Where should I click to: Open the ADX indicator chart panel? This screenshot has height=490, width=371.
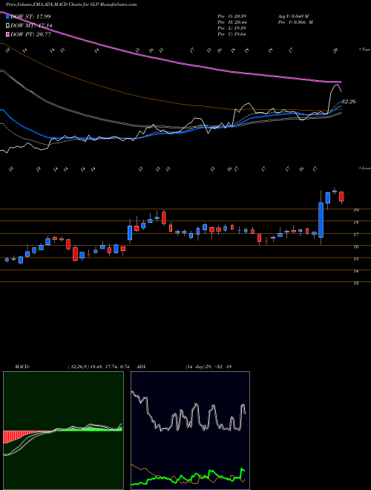pos(190,431)
